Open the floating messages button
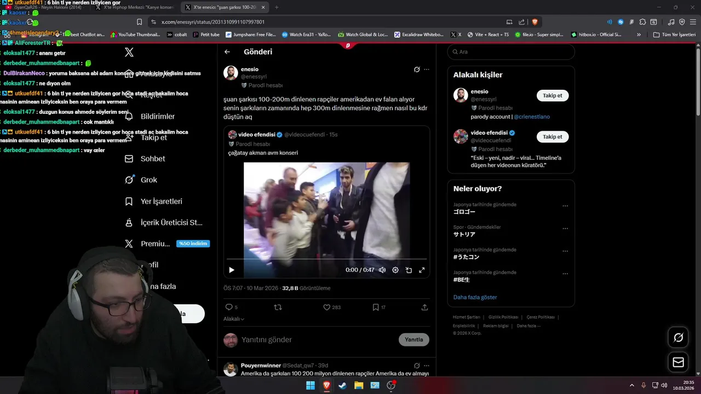Viewport: 701px width, 394px height. pos(678,362)
